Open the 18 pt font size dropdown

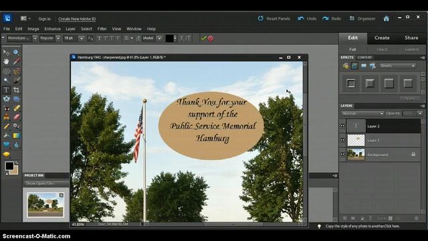click(x=82, y=39)
